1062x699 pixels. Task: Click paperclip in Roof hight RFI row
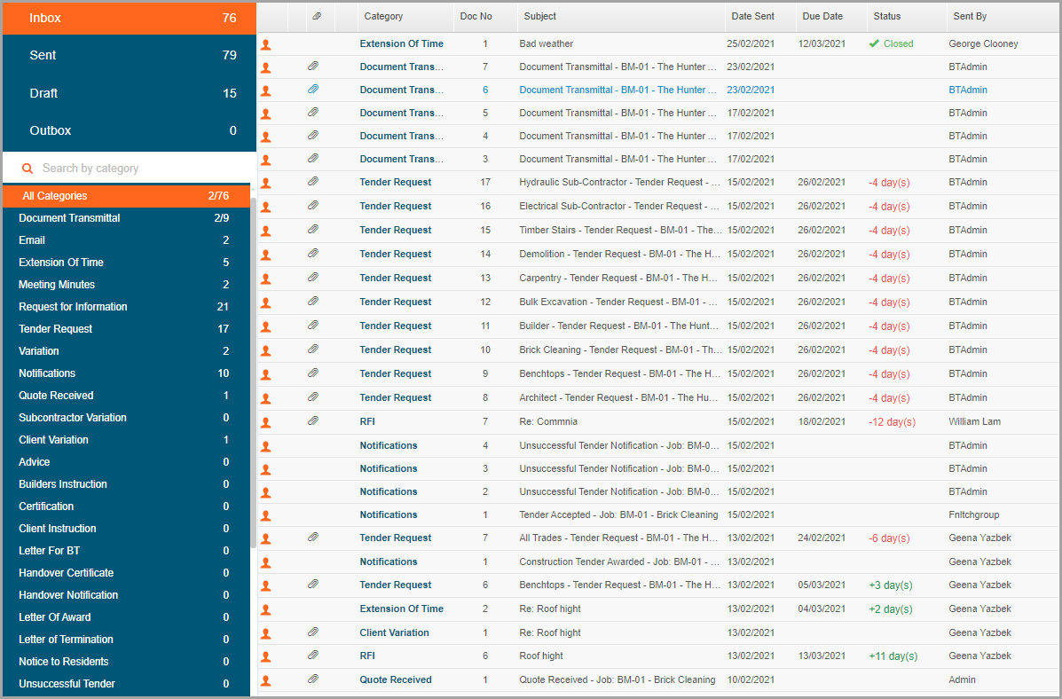313,655
